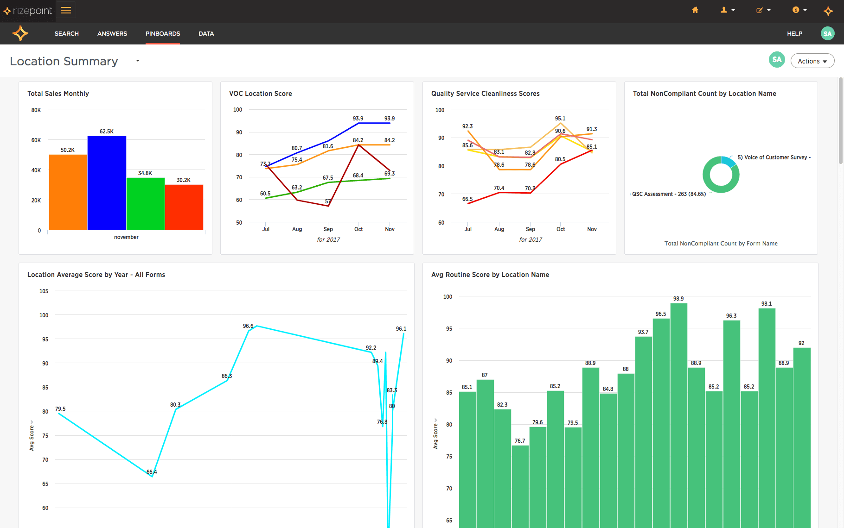Click the Total Sales Monthly chart title
The image size is (844, 528).
pyautogui.click(x=58, y=93)
